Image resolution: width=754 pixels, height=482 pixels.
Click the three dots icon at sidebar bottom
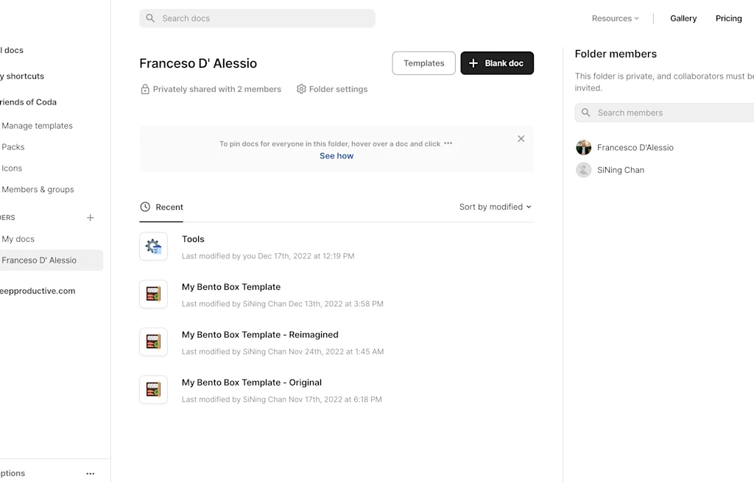point(90,473)
